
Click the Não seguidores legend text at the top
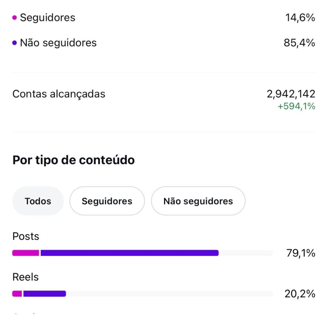58,43
